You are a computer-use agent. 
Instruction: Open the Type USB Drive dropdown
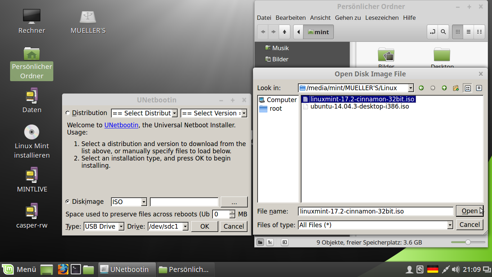[121, 227]
